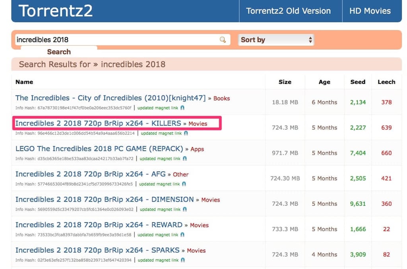
Task: Open Incredibles 2 BrRip DIMENSION torrent link
Action: coord(105,199)
